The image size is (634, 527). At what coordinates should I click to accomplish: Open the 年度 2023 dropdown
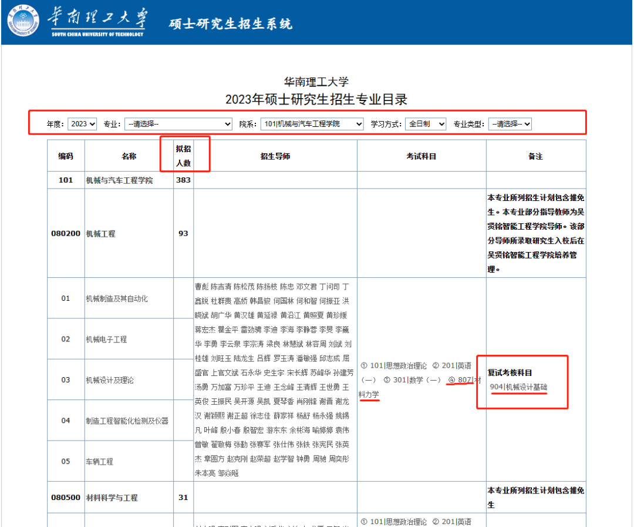[x=83, y=124]
